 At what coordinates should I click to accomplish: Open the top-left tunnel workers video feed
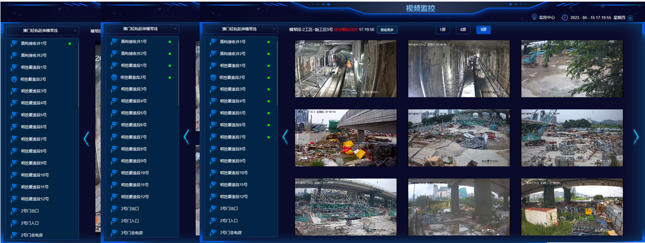click(345, 69)
